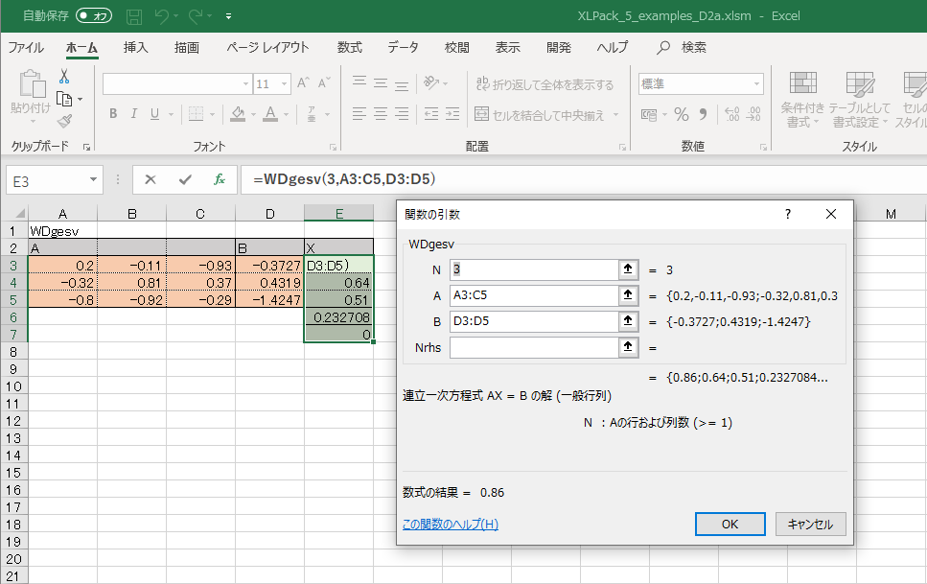Click the fx insert function icon

pos(219,179)
